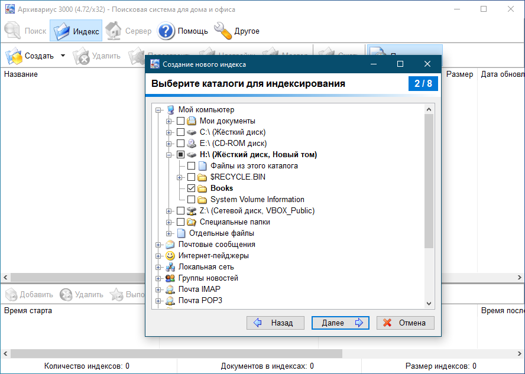Click the Отдельные файлы document icon

pos(181,233)
